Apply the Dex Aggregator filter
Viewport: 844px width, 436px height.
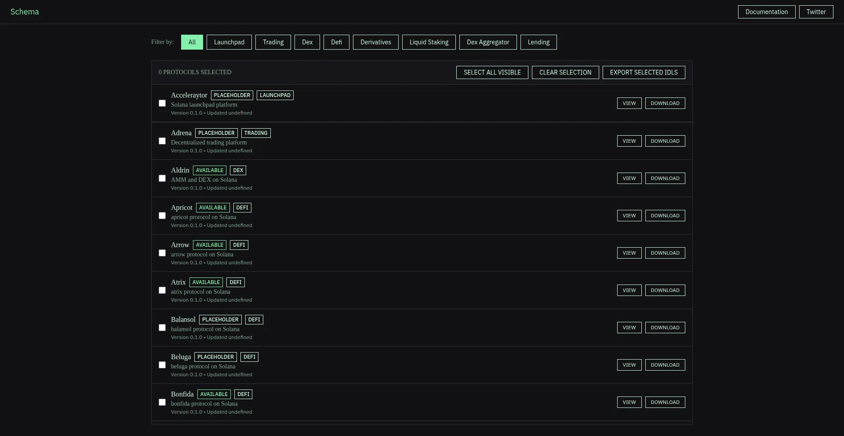point(487,42)
